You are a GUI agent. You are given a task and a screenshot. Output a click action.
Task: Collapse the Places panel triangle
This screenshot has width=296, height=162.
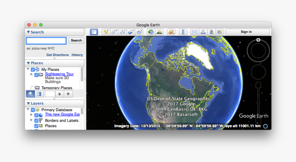click(28, 63)
